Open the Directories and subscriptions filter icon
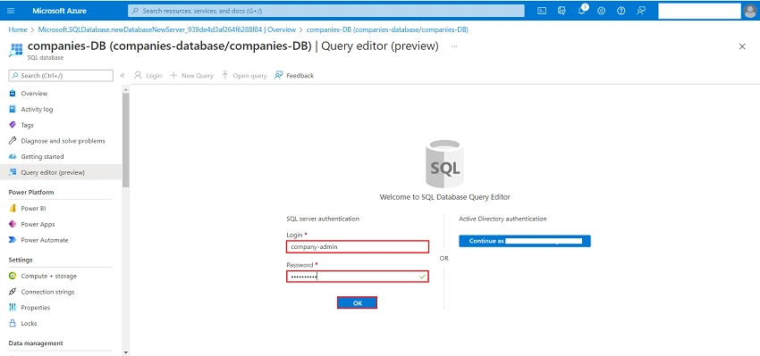760x356 pixels. coord(562,11)
